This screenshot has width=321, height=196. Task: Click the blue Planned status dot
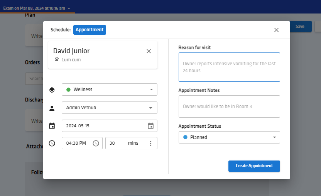pos(185,137)
